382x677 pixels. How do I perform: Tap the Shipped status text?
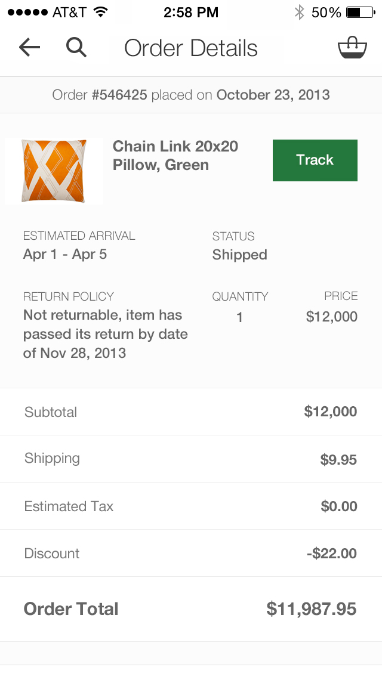[239, 255]
